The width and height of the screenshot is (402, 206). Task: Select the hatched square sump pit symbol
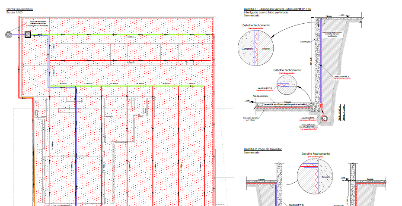(28, 34)
